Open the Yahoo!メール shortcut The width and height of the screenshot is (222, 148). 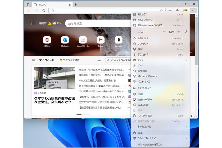[83, 40]
